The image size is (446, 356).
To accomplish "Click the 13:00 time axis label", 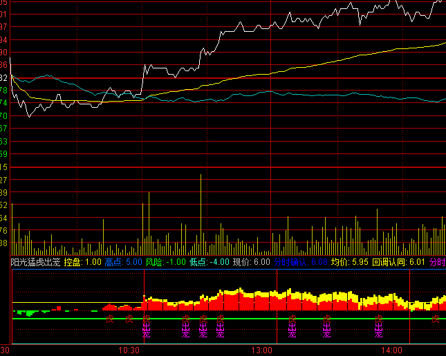I will tap(261, 350).
